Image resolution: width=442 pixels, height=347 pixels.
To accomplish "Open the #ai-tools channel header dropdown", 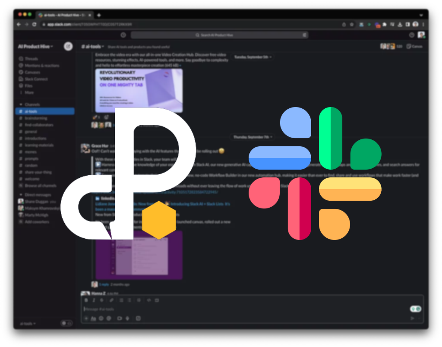I will [x=93, y=47].
